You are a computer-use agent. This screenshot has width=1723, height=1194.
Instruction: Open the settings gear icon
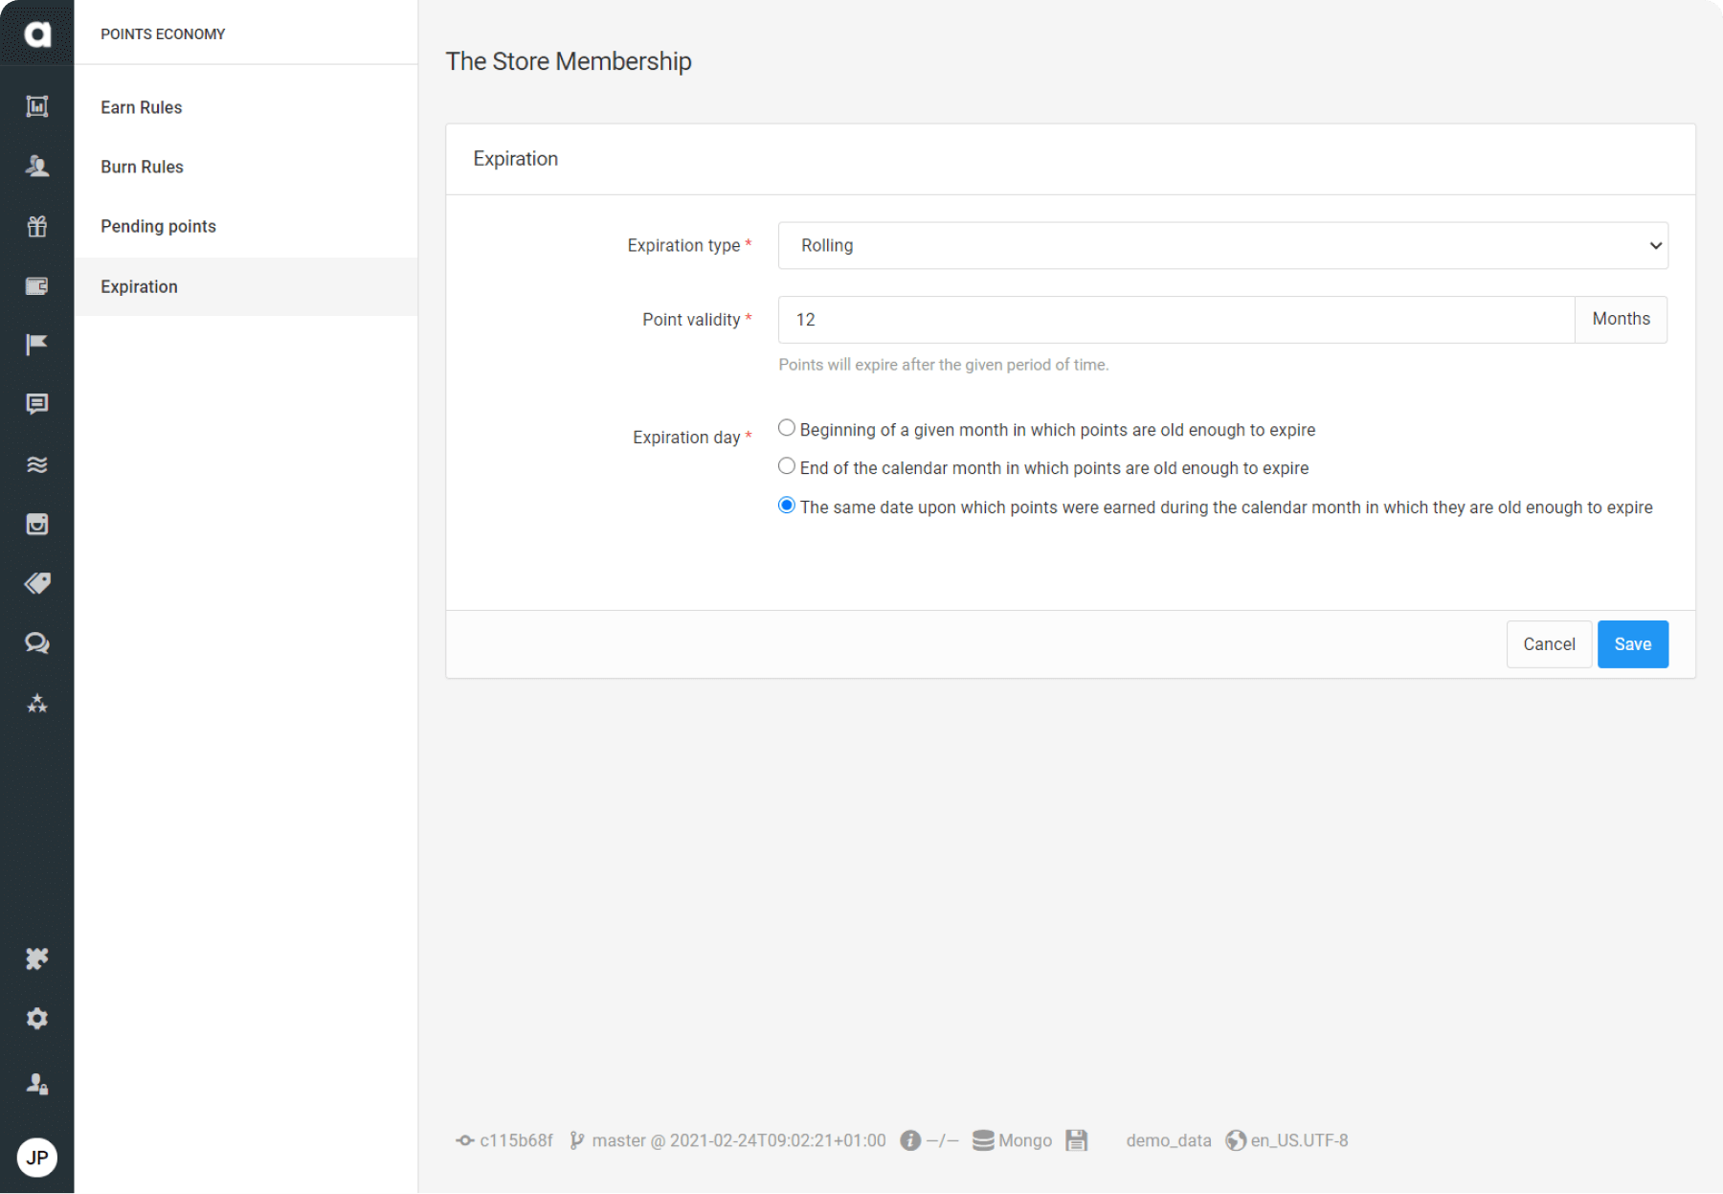coord(36,1019)
